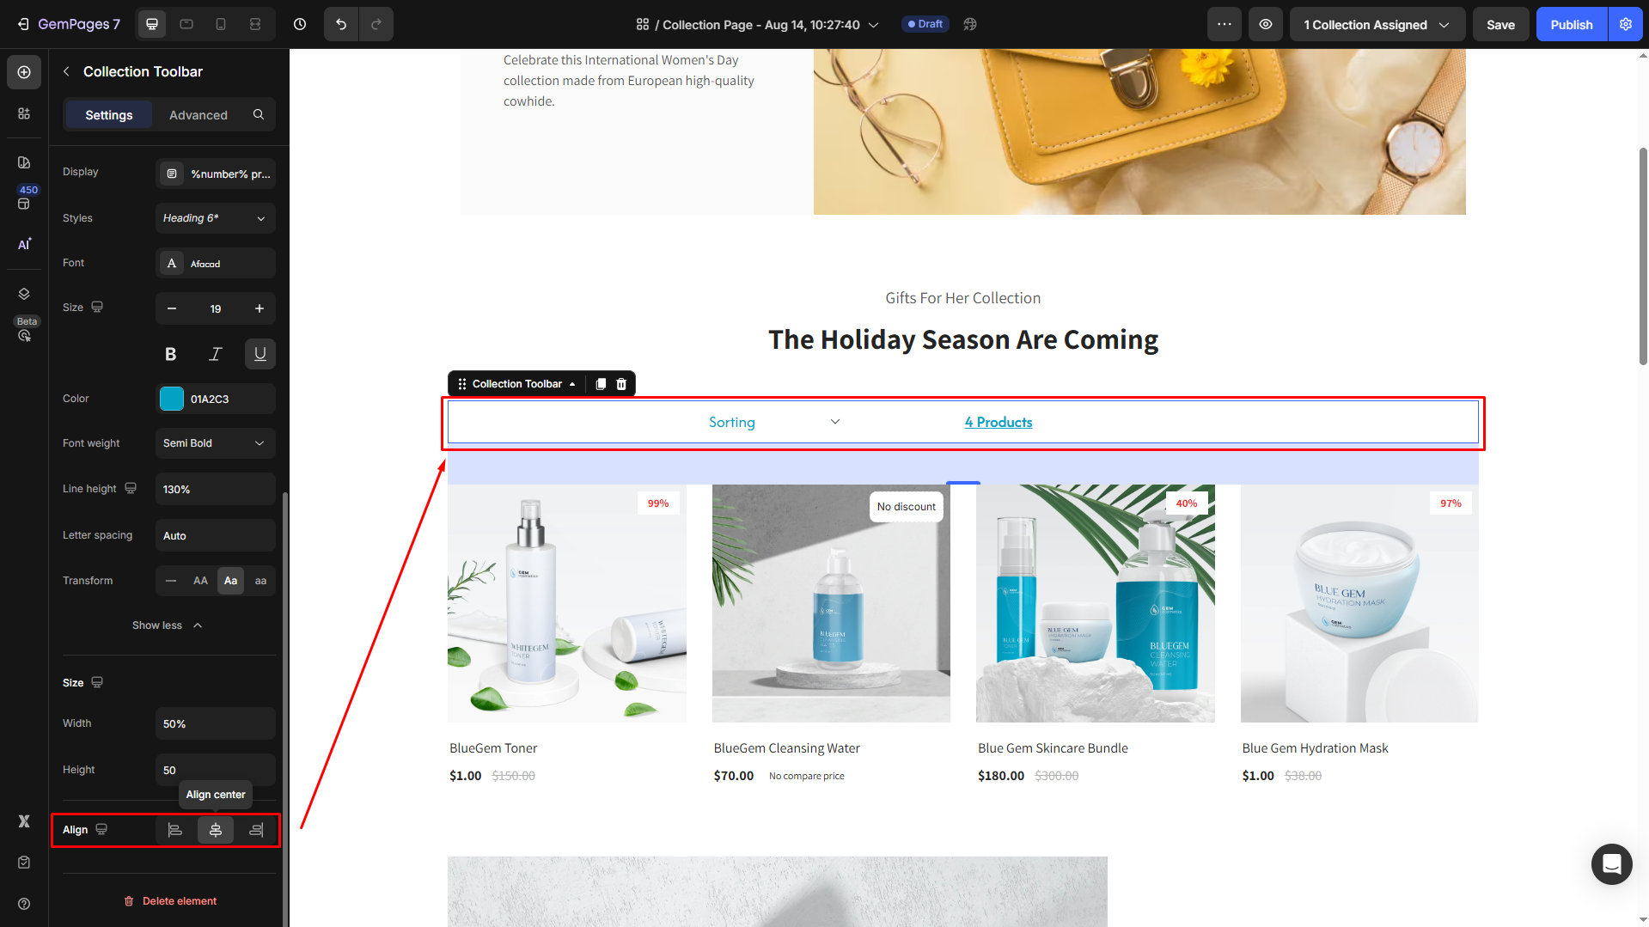Image resolution: width=1649 pixels, height=927 pixels.
Task: Toggle underline text formatting
Action: tap(260, 354)
